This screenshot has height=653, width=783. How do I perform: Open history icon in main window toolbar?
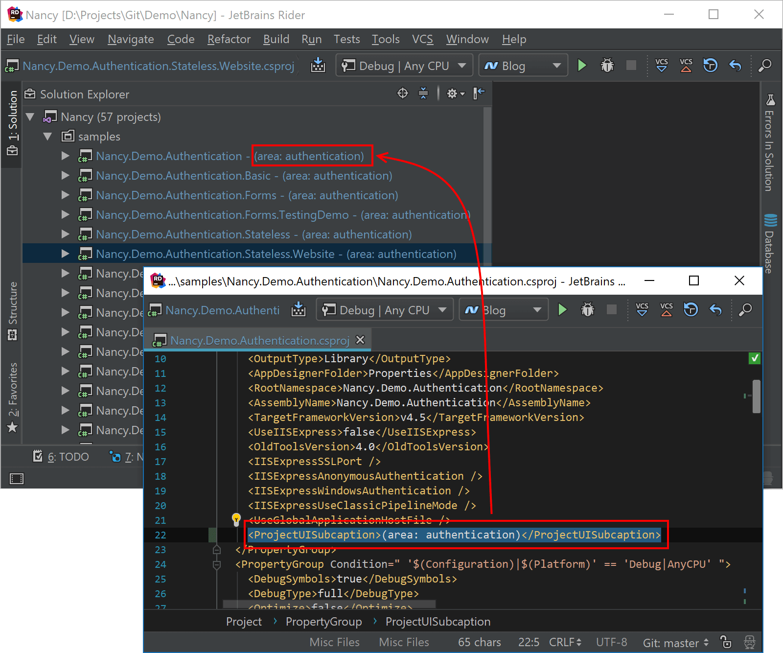[710, 65]
